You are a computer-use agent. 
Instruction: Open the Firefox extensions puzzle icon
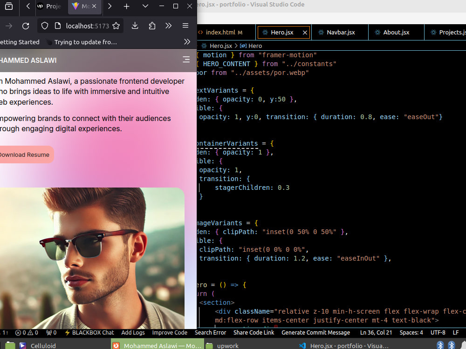click(x=152, y=26)
